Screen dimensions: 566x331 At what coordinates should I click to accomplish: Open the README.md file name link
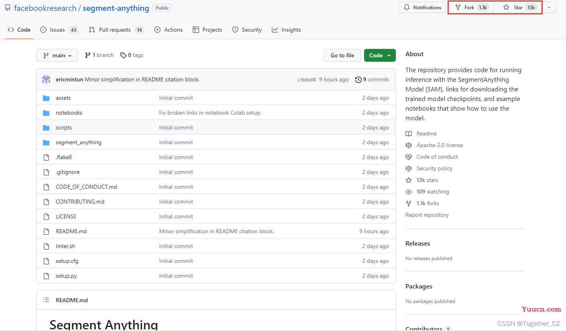(71, 232)
